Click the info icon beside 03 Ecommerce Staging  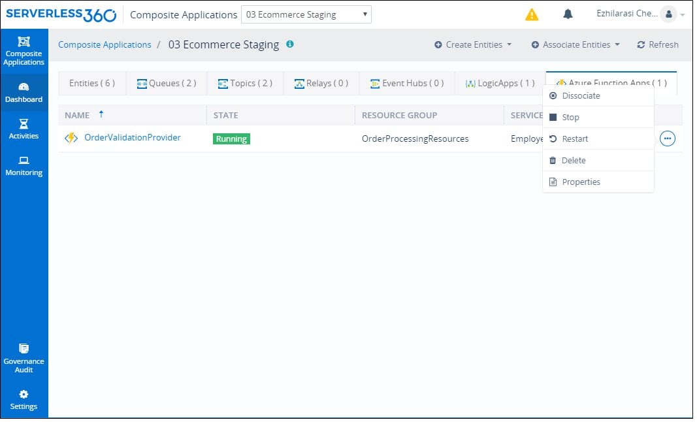click(x=290, y=44)
